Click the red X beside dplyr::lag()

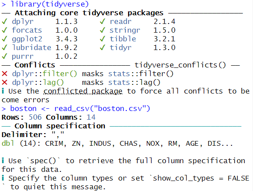[4, 83]
